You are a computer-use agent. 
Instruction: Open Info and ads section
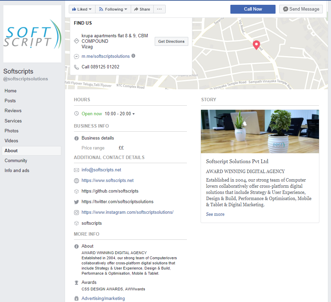click(x=17, y=170)
